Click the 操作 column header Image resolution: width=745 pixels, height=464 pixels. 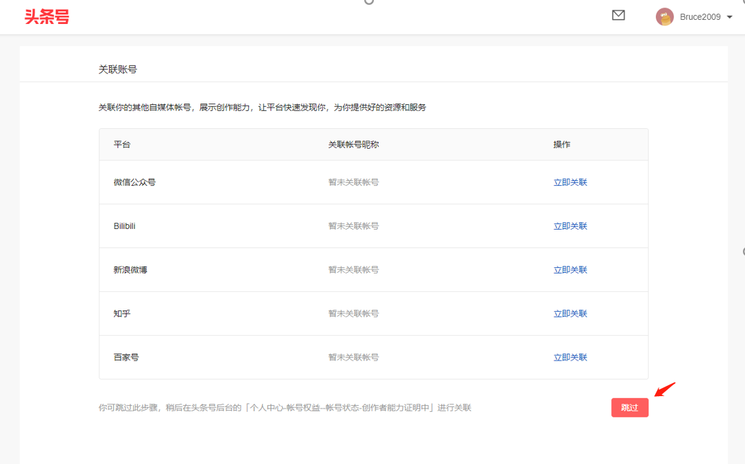click(x=562, y=145)
